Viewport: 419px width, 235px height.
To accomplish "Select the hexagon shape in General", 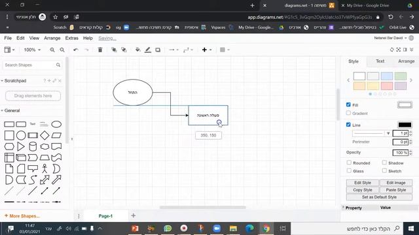I will (9, 146).
